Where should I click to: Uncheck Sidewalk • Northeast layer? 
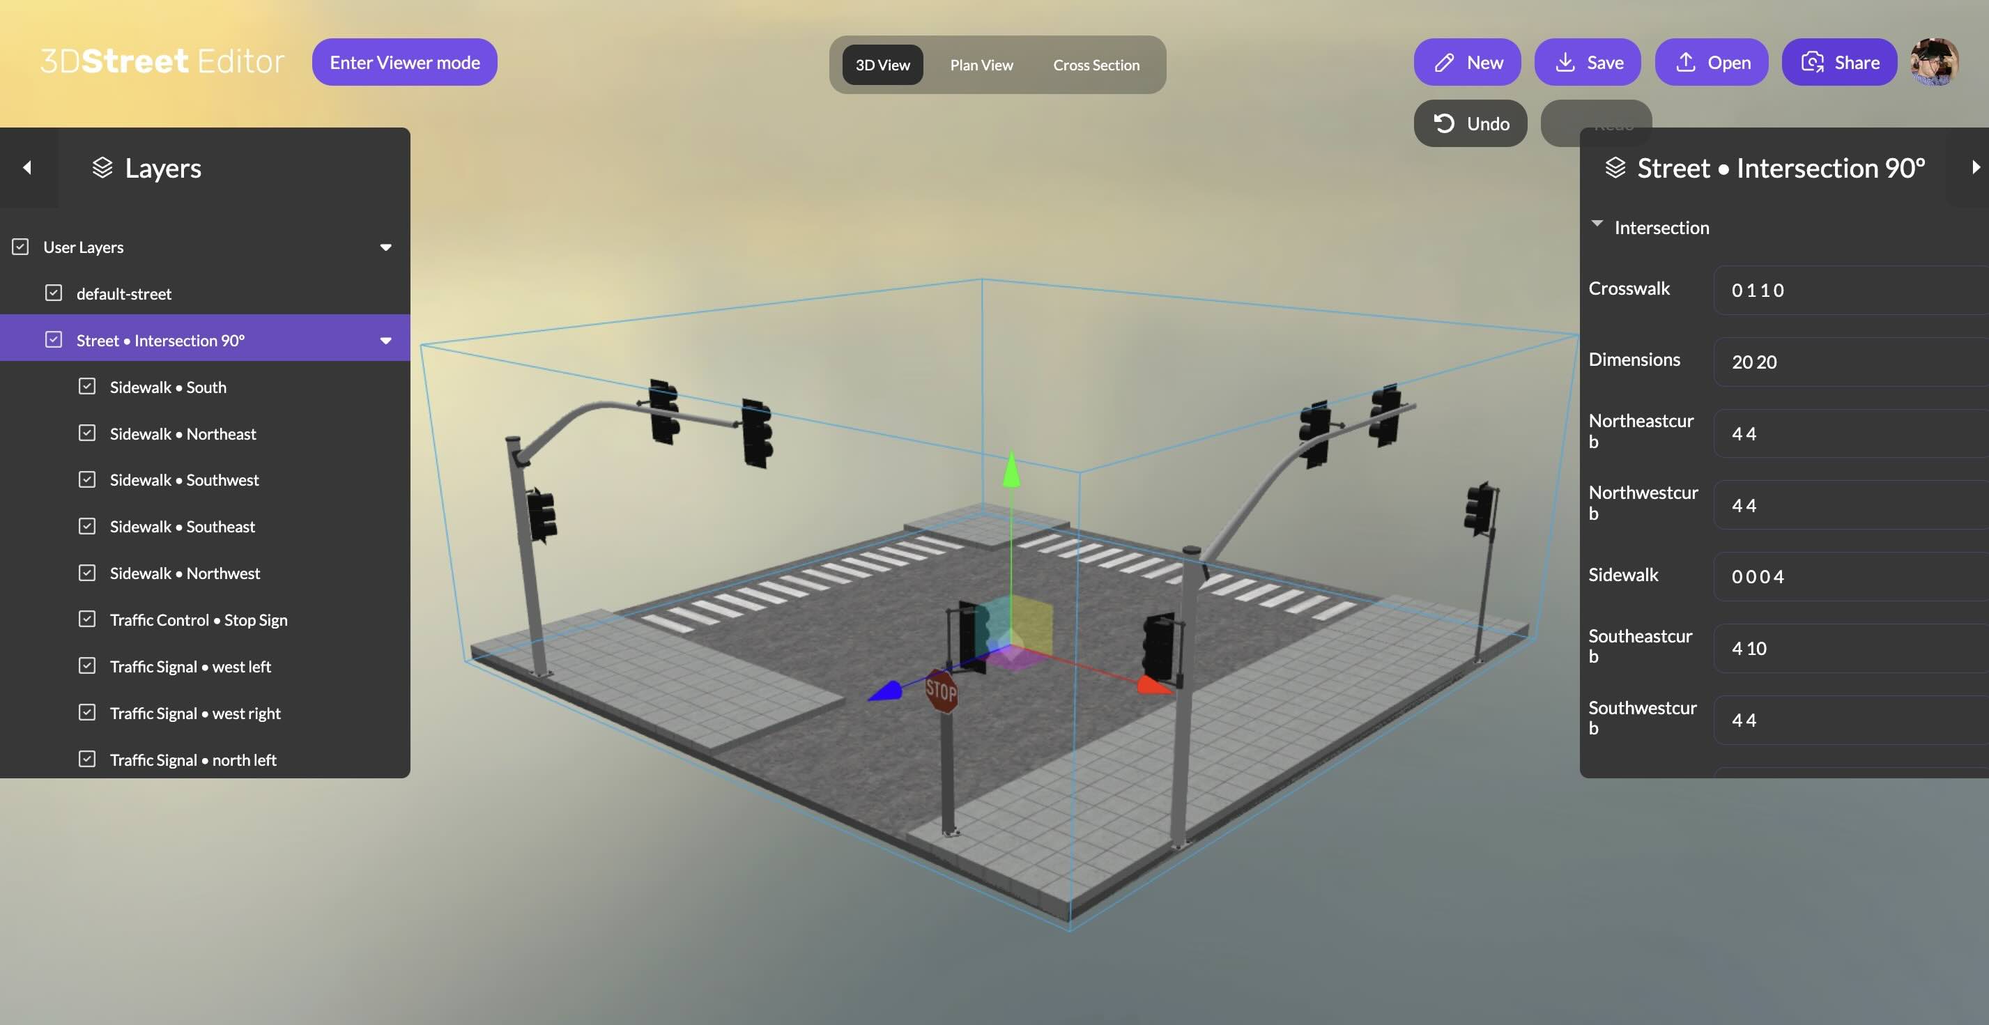tap(87, 433)
